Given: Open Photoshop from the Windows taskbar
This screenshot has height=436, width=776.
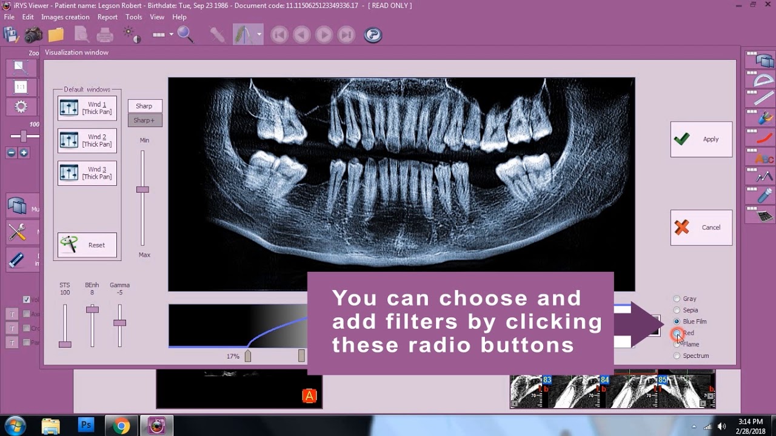Looking at the screenshot, I should point(86,426).
